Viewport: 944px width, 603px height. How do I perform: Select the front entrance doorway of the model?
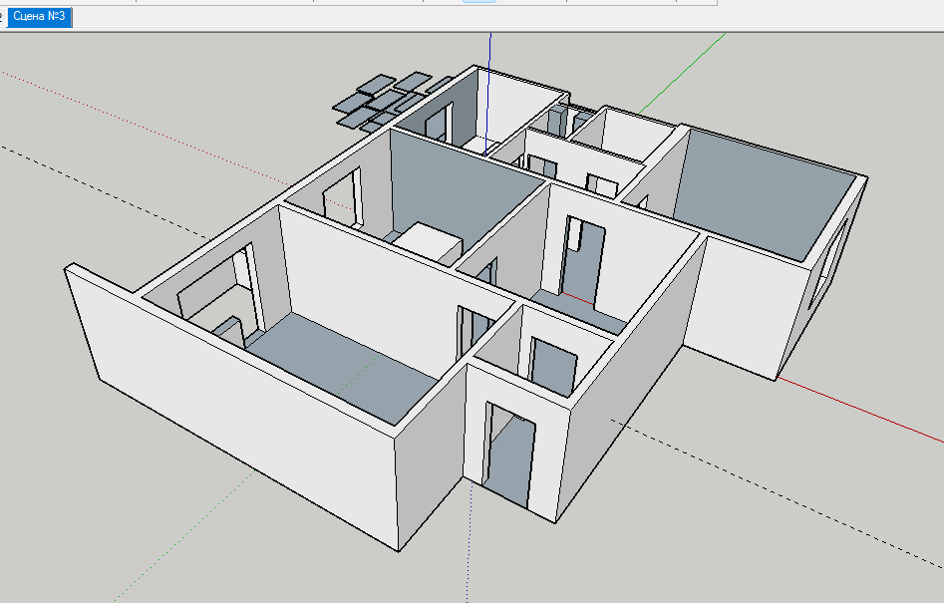[508, 456]
